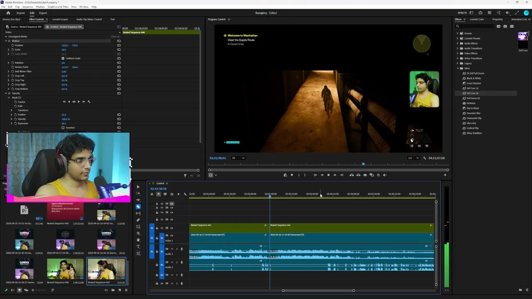Expand the Video Effects folder
The image size is (532, 299).
[458, 53]
